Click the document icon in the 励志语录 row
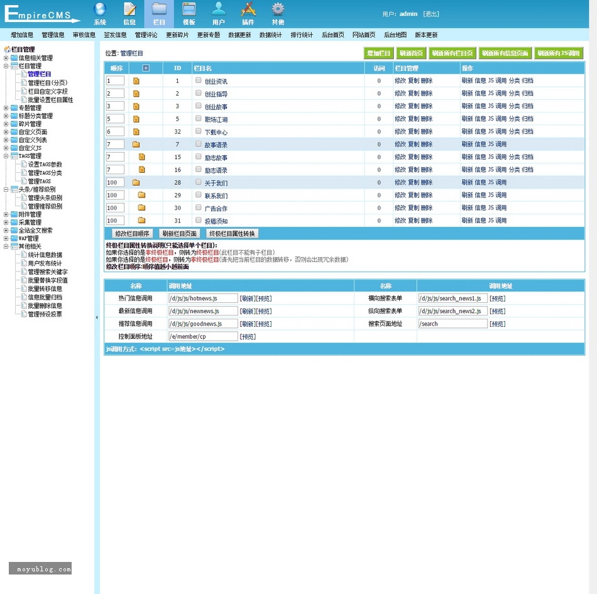The height and width of the screenshot is (594, 597). (142, 170)
